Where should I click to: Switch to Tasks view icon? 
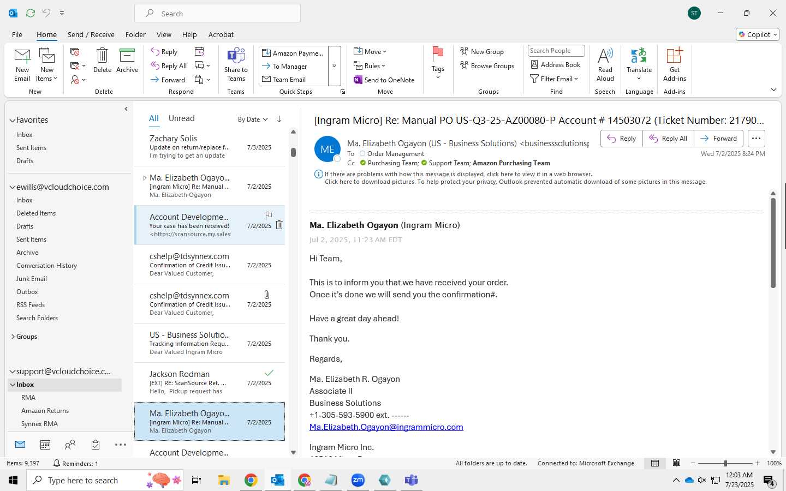pos(96,445)
